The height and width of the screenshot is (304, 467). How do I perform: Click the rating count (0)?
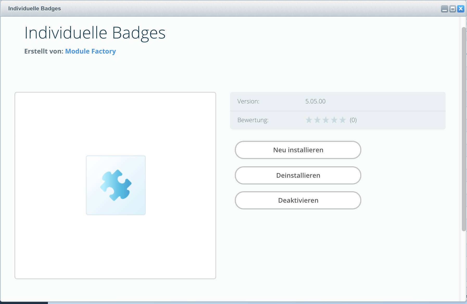tap(353, 120)
